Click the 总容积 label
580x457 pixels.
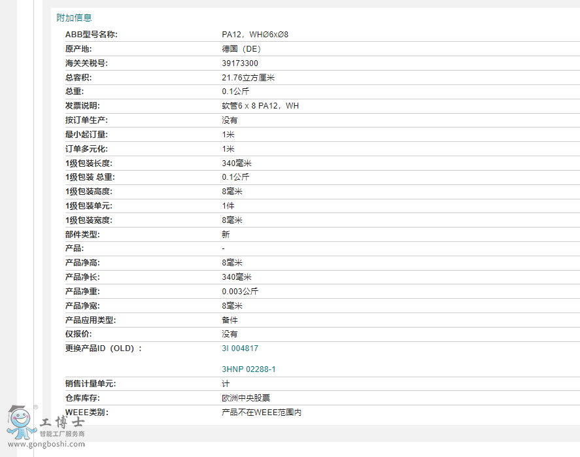click(78, 78)
